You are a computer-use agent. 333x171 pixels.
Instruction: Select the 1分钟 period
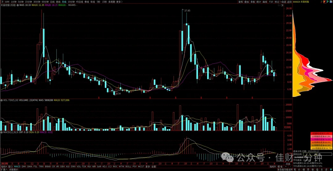coord(13,2)
